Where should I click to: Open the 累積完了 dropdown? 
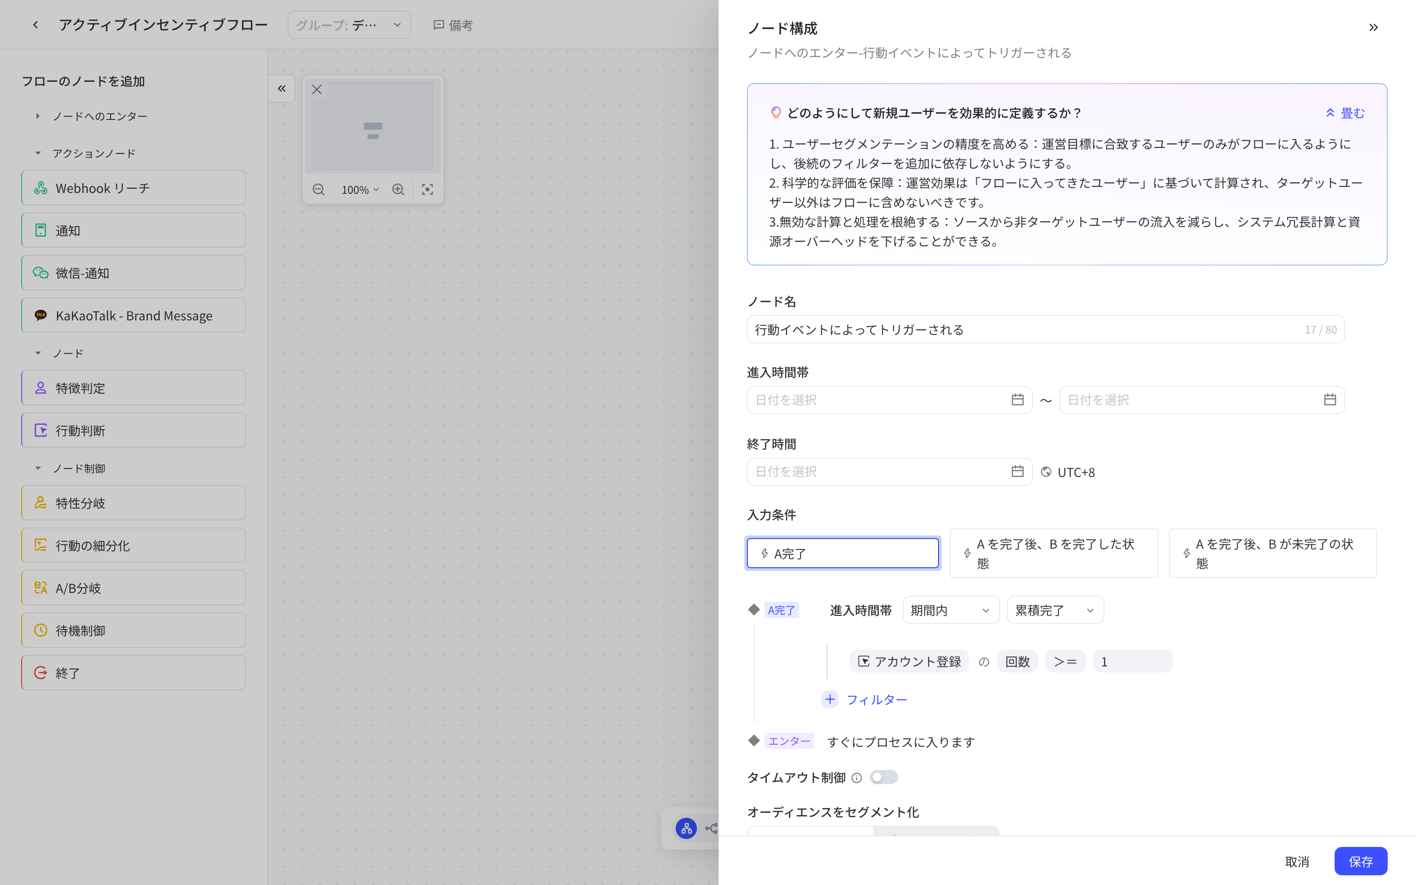point(1055,610)
